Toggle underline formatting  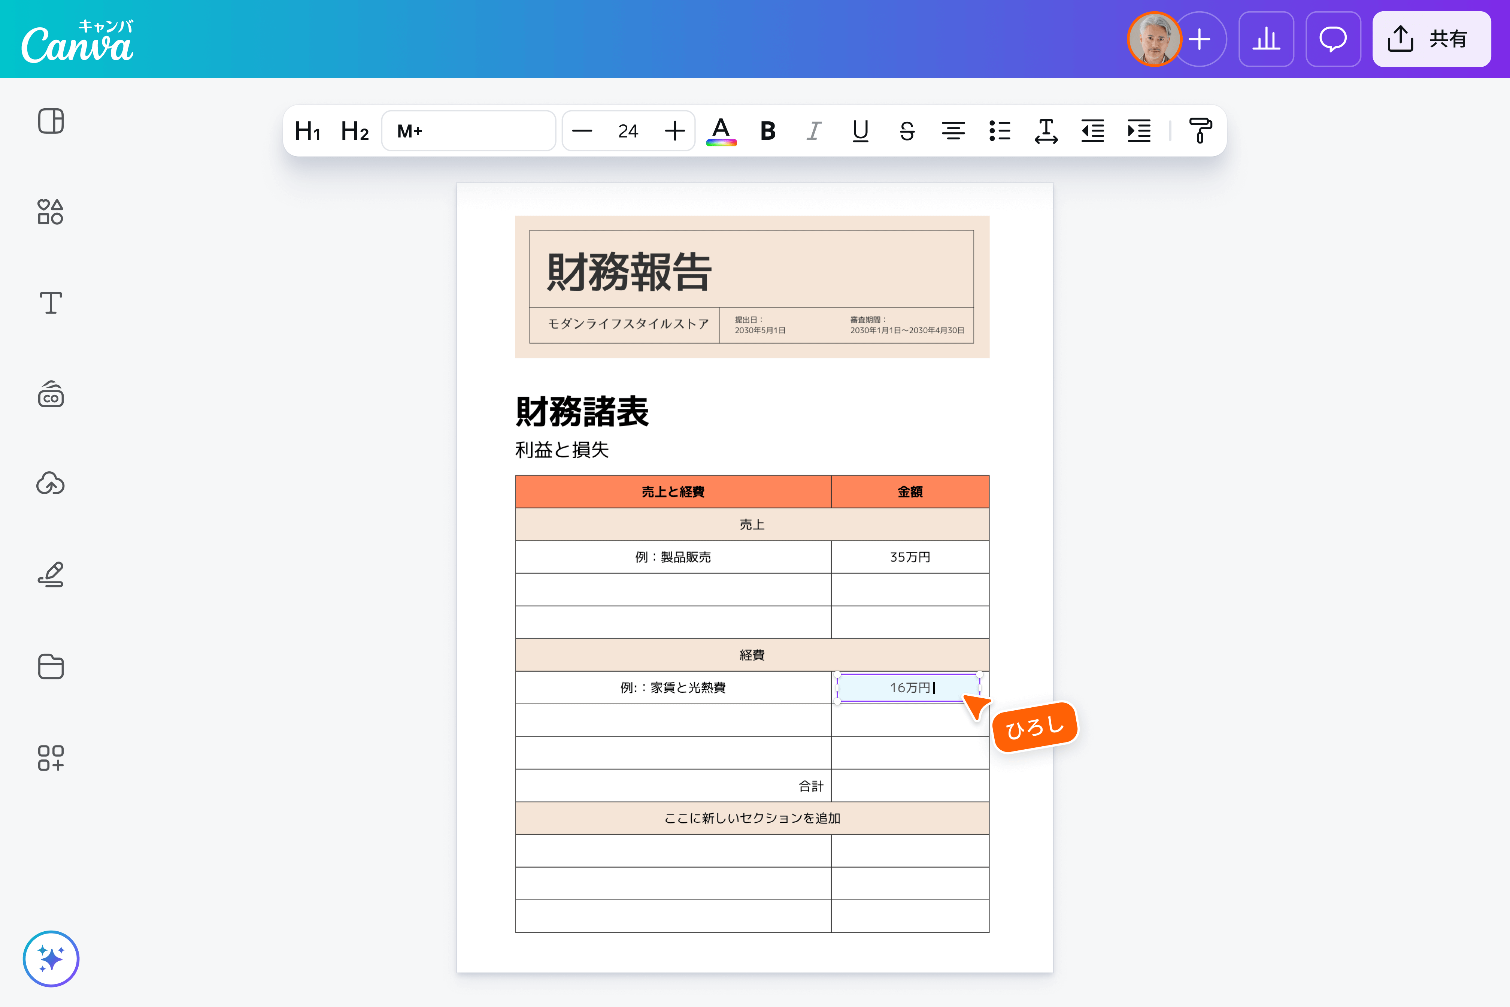coord(860,130)
